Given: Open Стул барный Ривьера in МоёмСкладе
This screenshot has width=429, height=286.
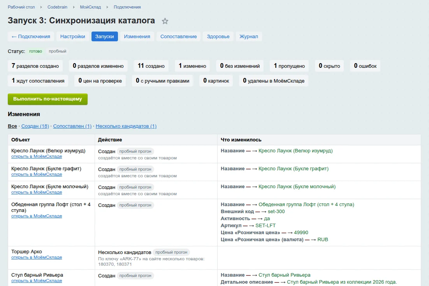Looking at the screenshot, I should click(37, 281).
